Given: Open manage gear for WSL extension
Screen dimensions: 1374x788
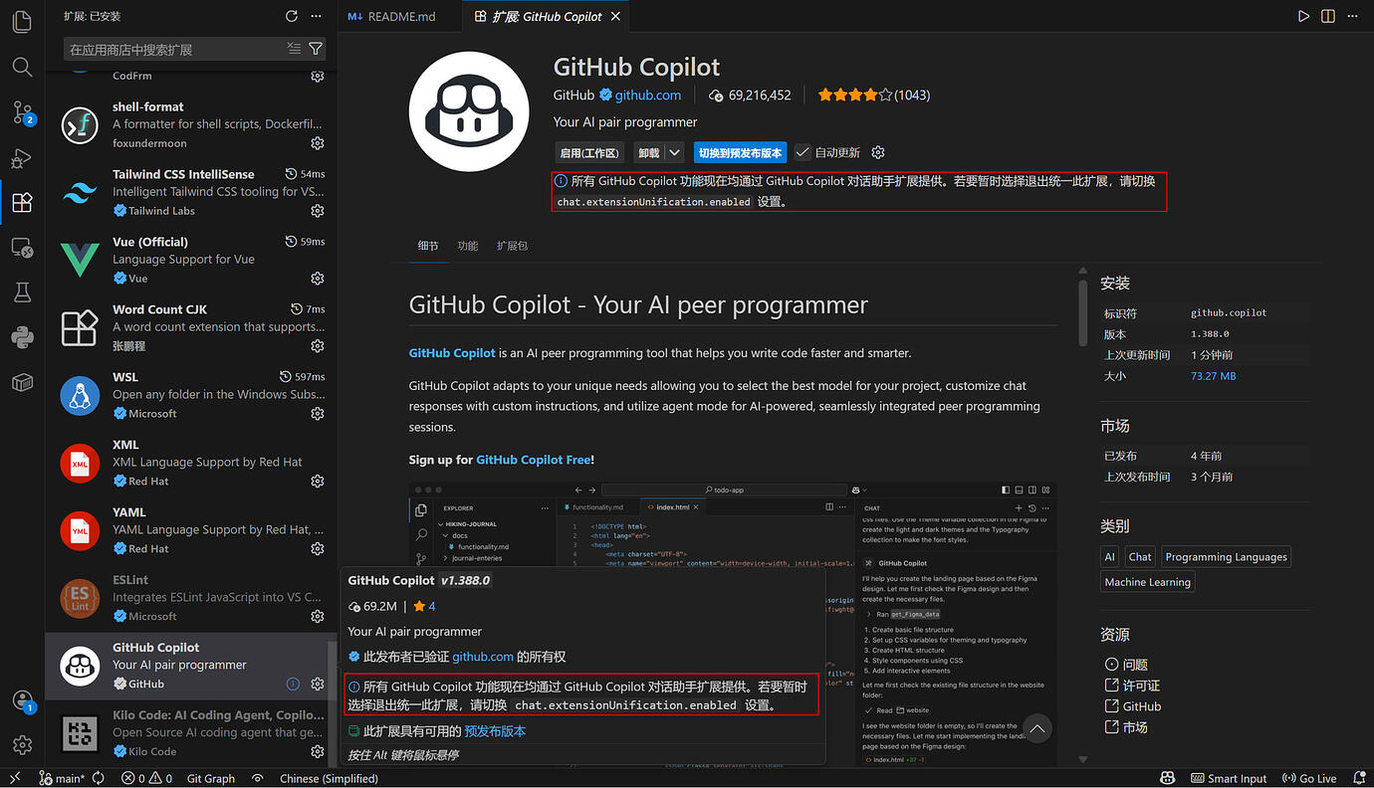Looking at the screenshot, I should click(318, 414).
